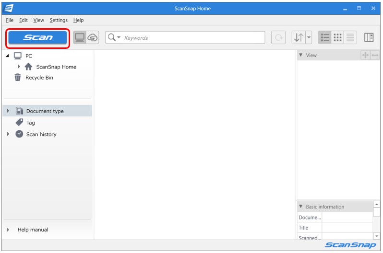Collapse the Basic information section triangle

pyautogui.click(x=300, y=207)
